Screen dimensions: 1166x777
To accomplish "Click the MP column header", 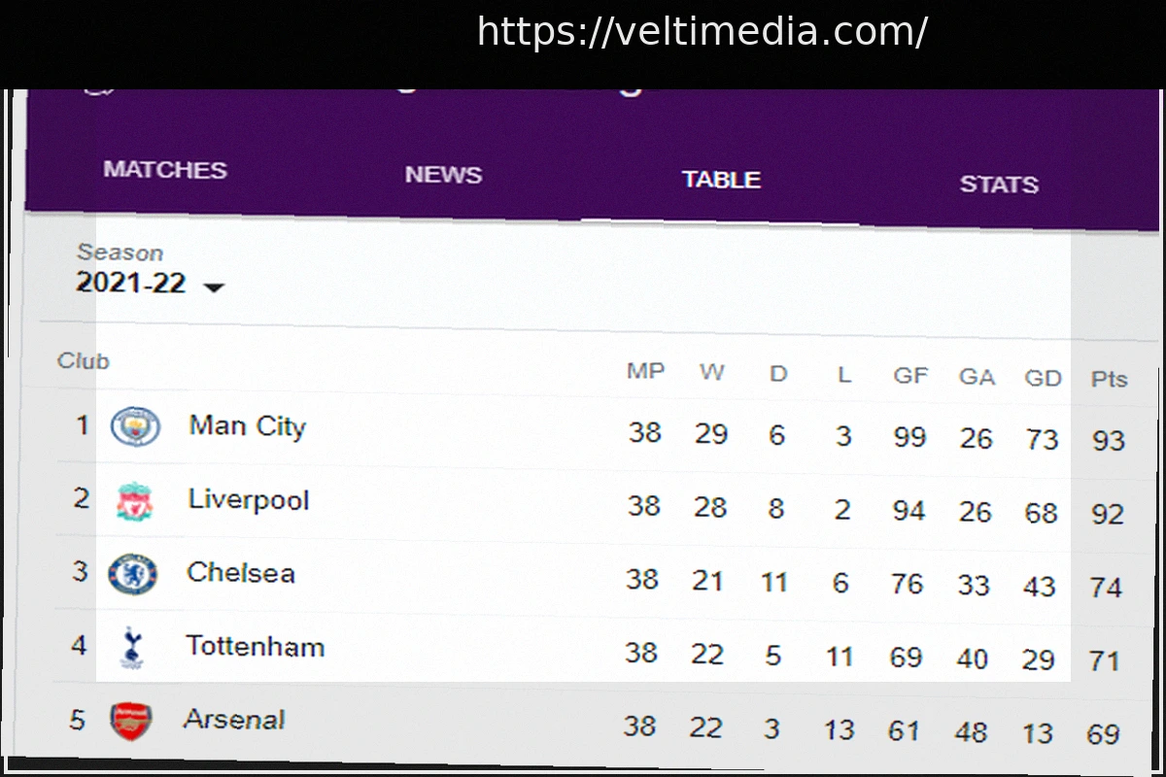I will click(645, 371).
